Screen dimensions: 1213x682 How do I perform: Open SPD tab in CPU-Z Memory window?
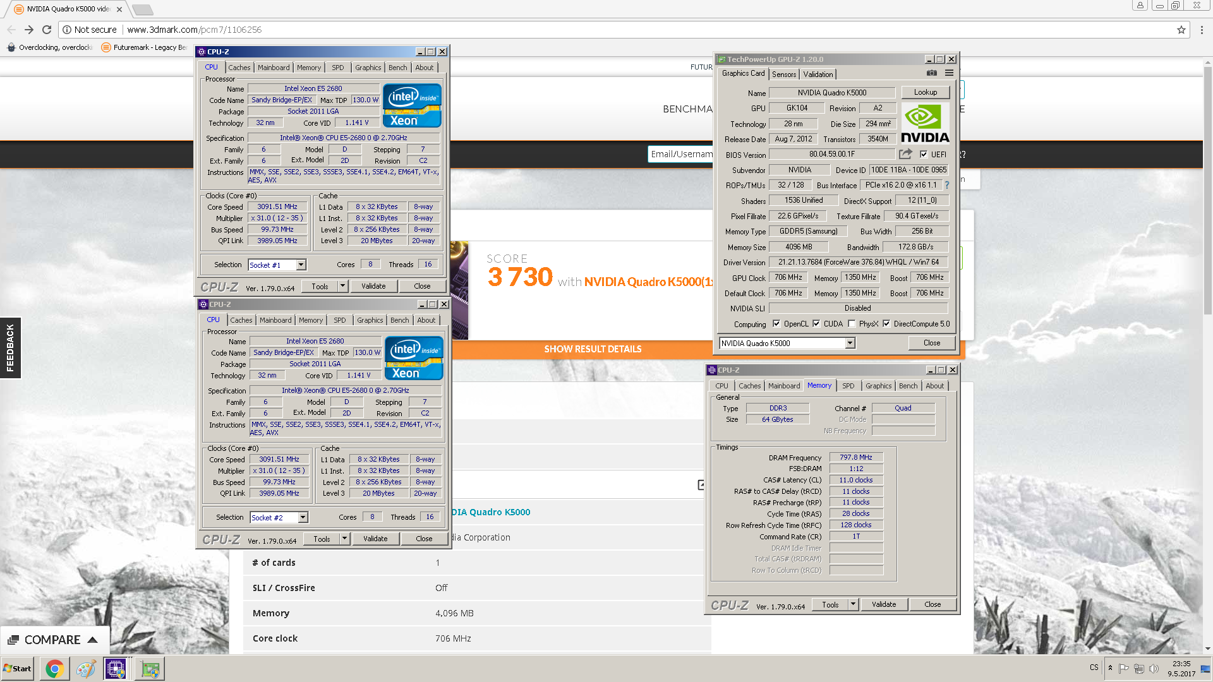(848, 386)
